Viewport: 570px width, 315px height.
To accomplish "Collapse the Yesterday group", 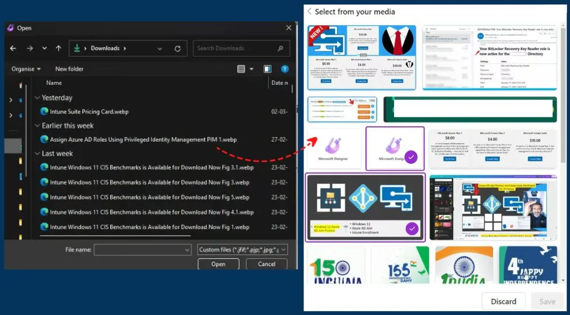I will pyautogui.click(x=37, y=98).
